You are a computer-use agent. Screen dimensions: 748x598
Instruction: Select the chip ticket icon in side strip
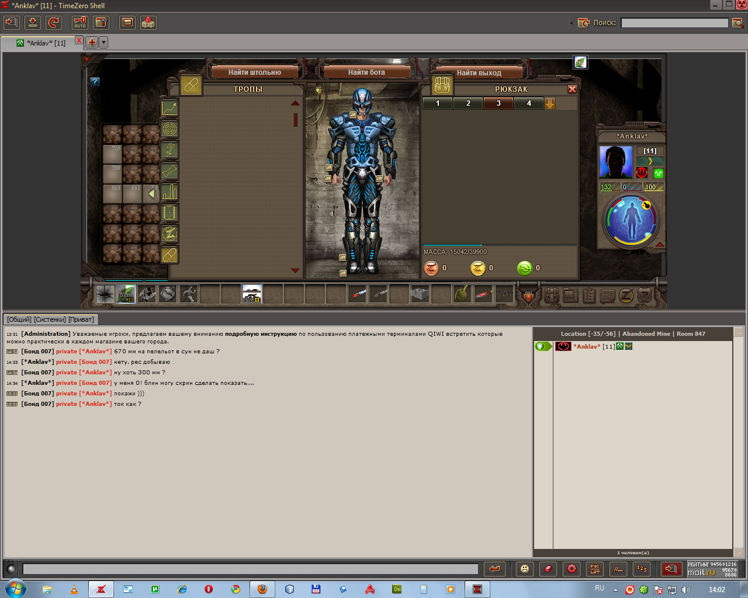(x=169, y=213)
